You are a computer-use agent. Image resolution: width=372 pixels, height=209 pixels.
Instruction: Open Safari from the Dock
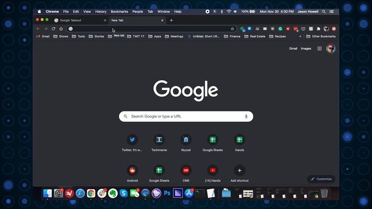point(80,193)
